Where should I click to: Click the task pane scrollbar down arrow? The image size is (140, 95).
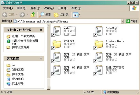coord(49,88)
